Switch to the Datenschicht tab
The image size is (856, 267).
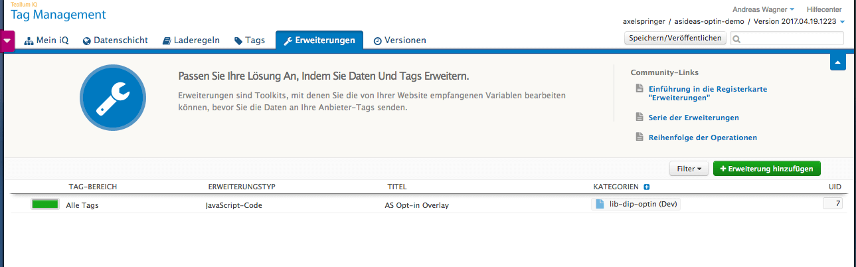[117, 41]
